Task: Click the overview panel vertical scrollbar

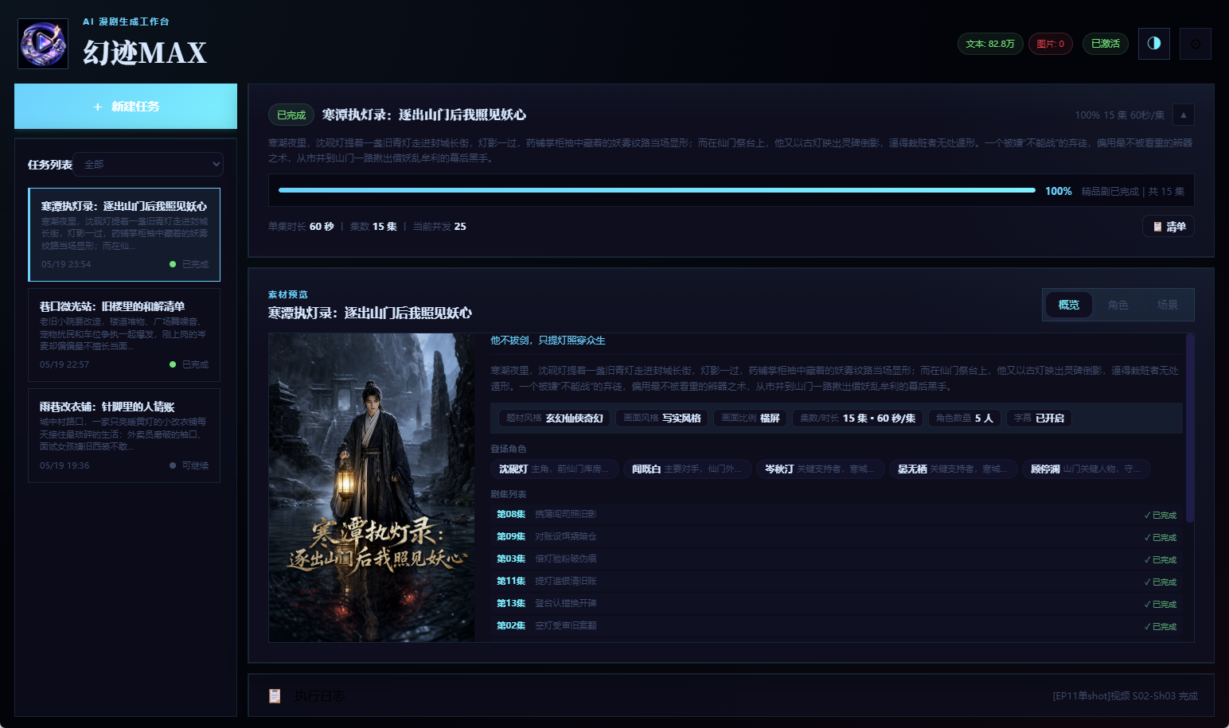Action: [1190, 428]
